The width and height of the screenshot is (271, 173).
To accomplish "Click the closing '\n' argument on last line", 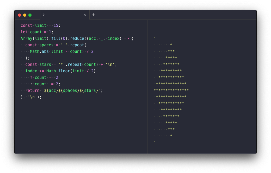I will tap(33, 97).
